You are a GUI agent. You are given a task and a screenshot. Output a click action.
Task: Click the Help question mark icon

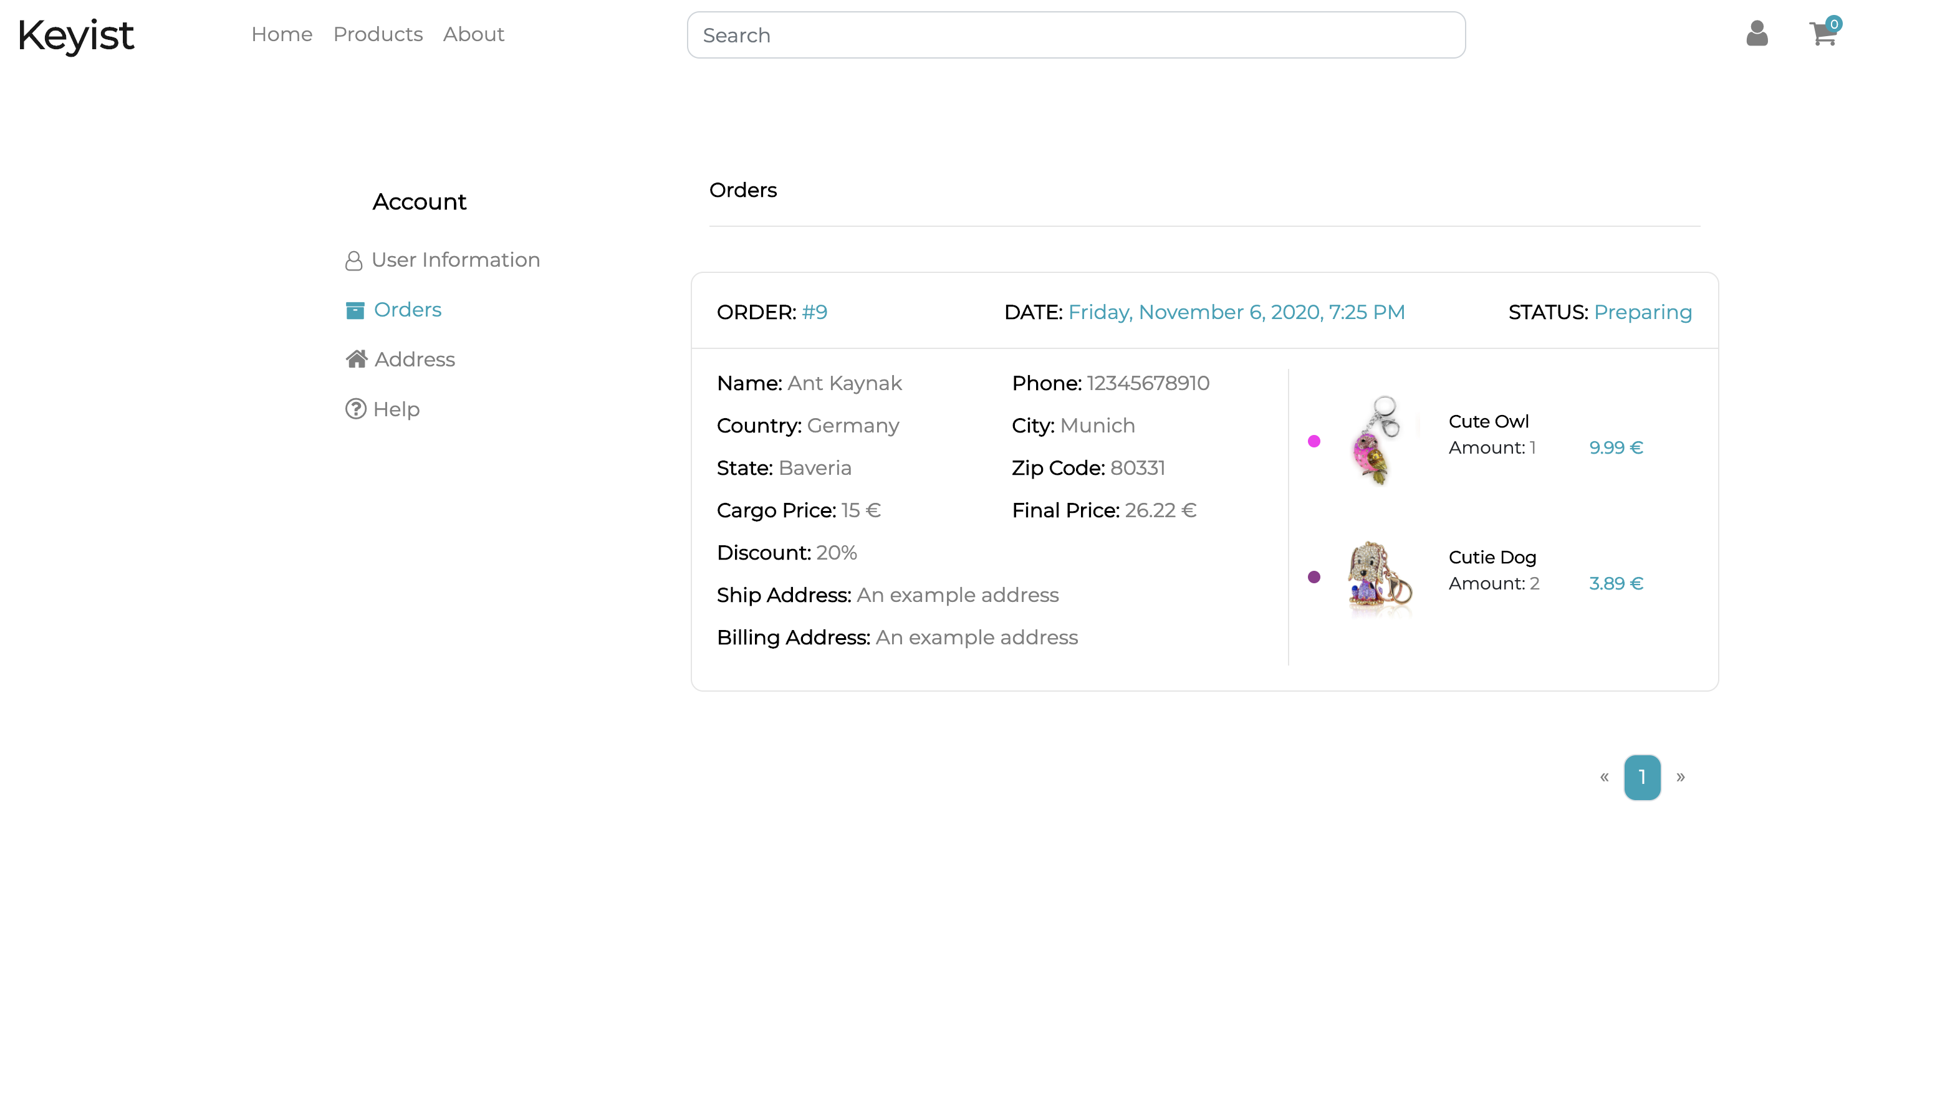(x=355, y=409)
